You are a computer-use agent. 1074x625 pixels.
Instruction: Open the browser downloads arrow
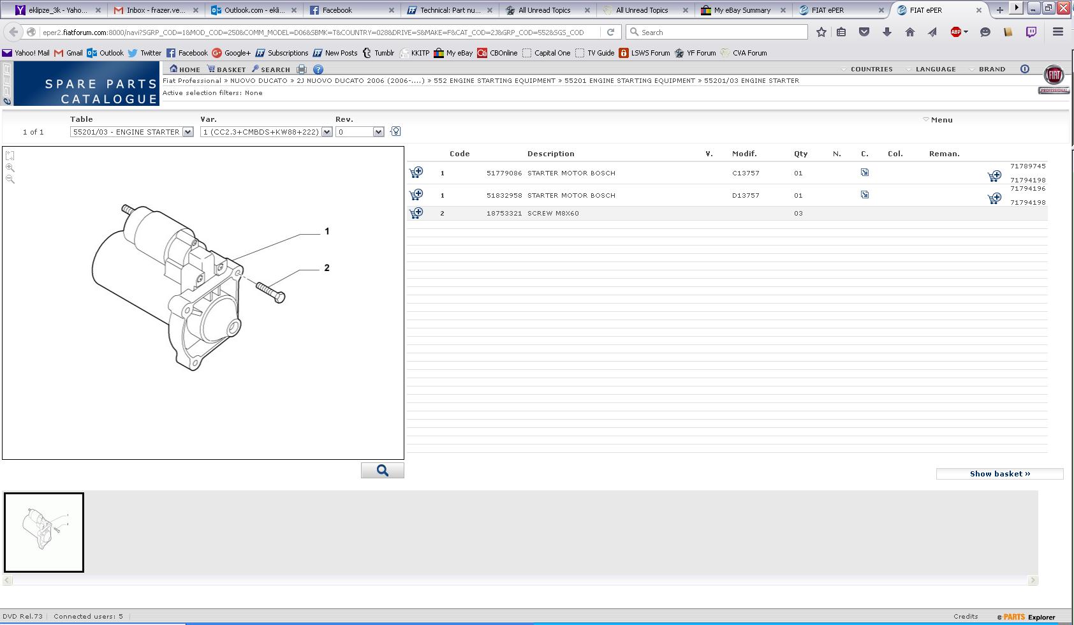point(887,32)
